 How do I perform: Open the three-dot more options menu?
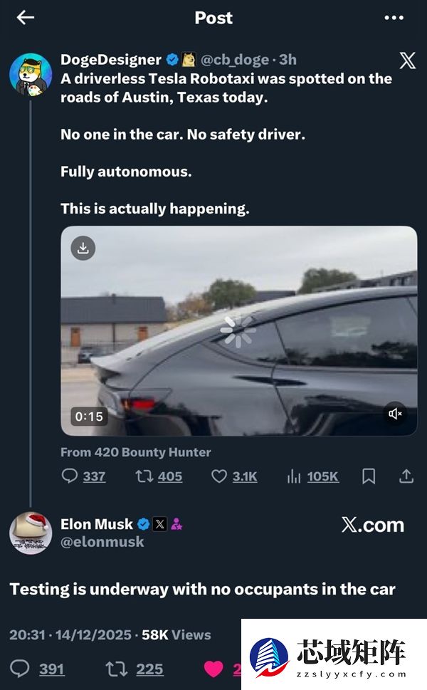point(394,18)
